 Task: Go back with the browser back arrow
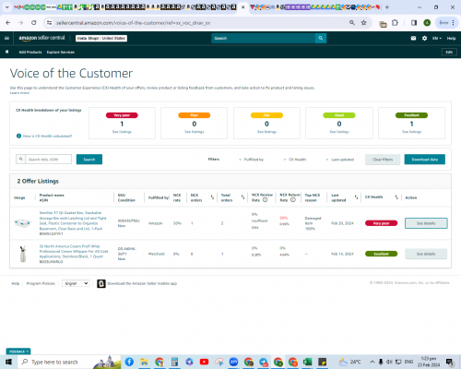[8, 23]
